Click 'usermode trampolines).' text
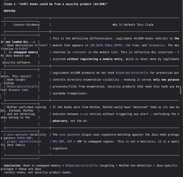Image resolution: width=183 pixels, height=177 pixels. (x=70, y=93)
